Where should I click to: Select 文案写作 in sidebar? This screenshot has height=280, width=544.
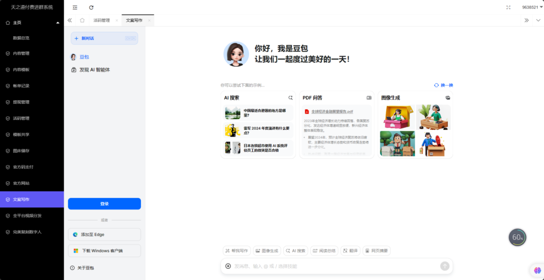[32, 199]
